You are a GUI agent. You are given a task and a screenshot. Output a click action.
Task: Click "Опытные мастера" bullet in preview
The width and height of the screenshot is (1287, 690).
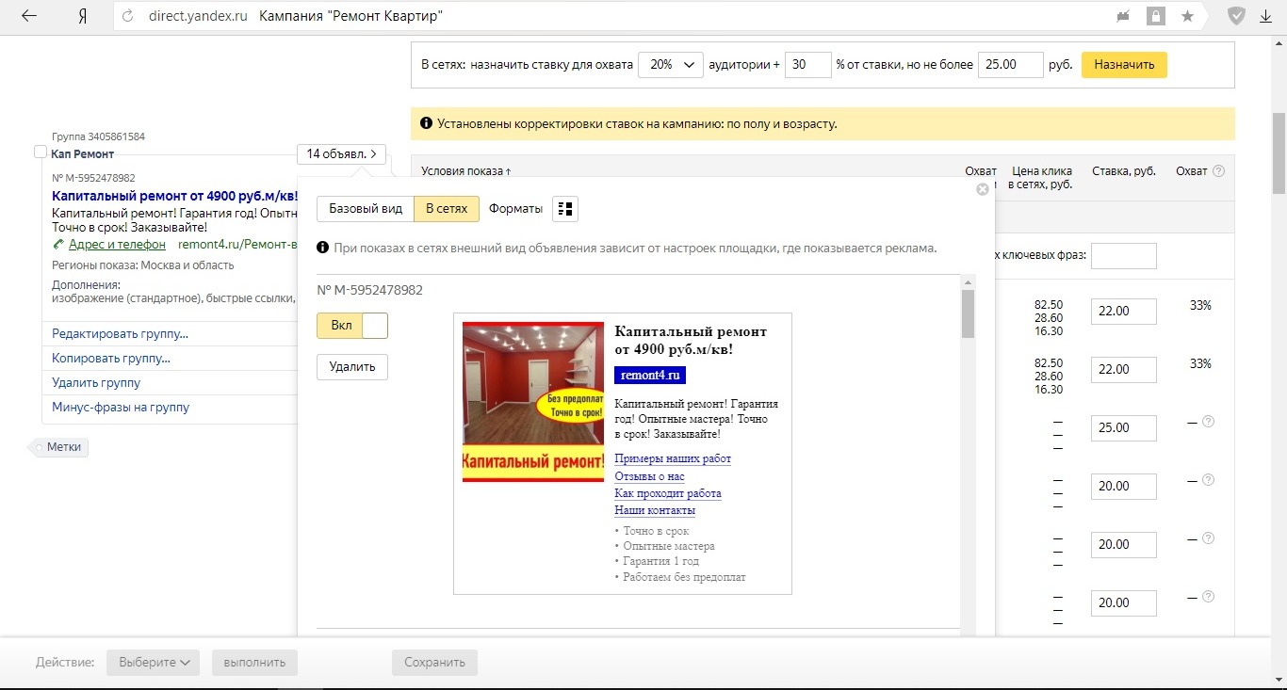pos(669,546)
